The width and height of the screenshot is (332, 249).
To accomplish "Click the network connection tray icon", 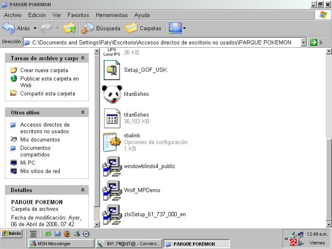I will (300, 235).
